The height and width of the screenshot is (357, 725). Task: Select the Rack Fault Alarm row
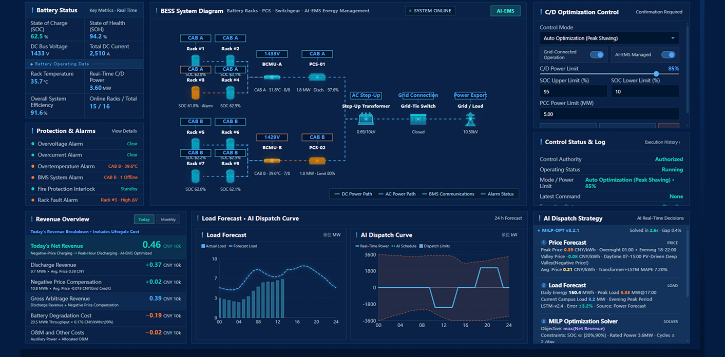point(84,200)
